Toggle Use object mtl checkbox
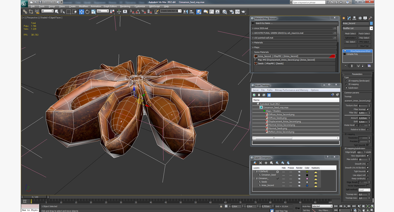The height and width of the screenshot is (212, 394). click(x=368, y=175)
